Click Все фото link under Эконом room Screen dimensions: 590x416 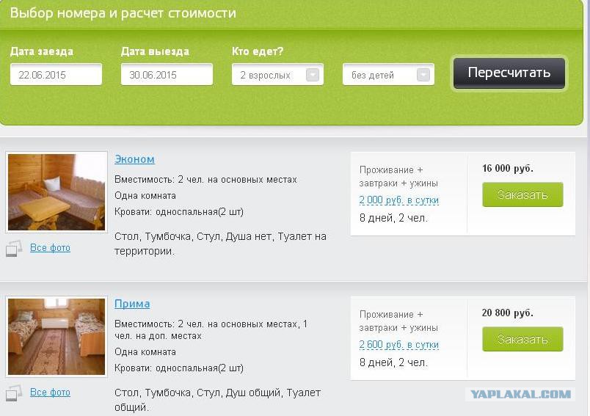click(50, 247)
